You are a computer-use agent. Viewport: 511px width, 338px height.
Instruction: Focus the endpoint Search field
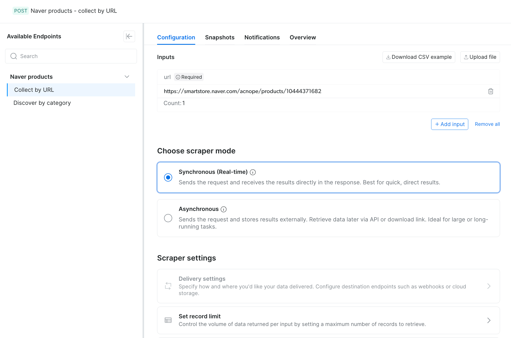(71, 56)
